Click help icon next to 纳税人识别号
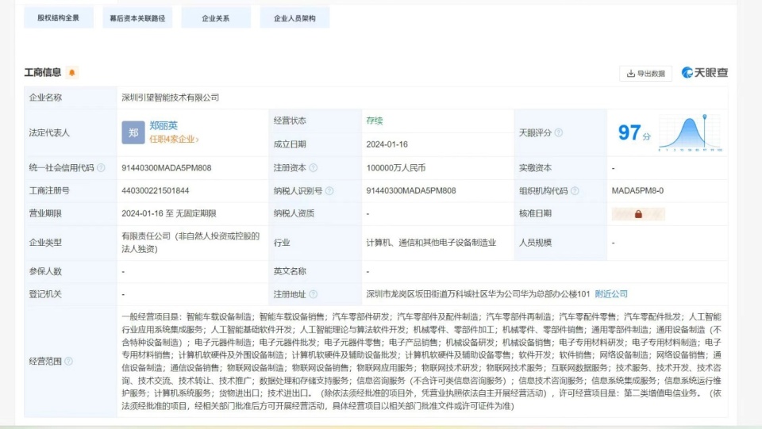 coord(329,191)
